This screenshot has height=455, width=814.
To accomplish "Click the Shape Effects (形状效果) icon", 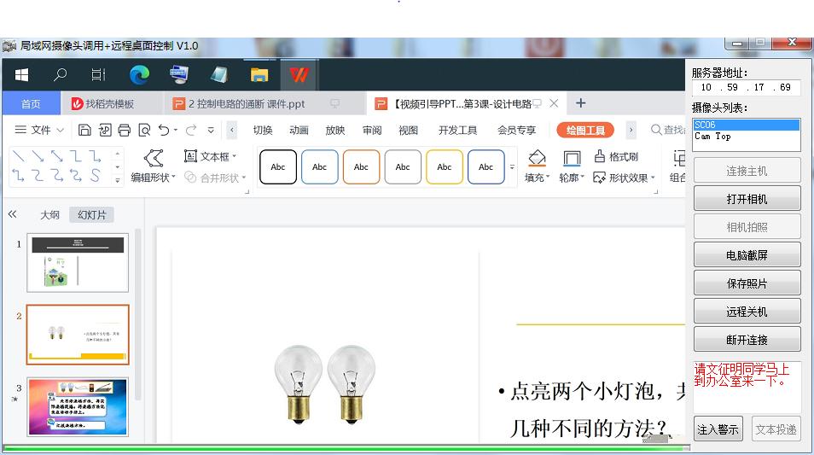I will tap(600, 178).
